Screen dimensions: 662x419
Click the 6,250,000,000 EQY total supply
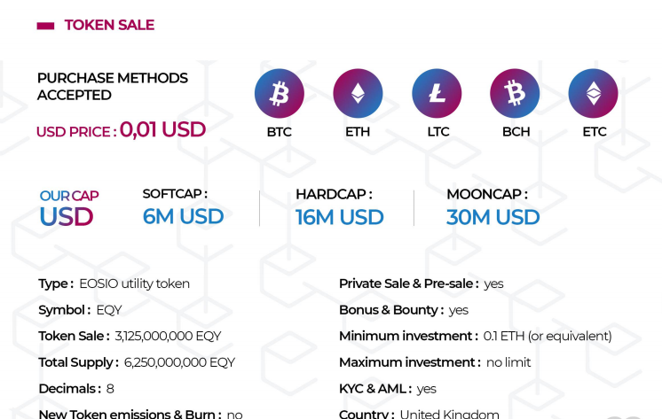[179, 362]
